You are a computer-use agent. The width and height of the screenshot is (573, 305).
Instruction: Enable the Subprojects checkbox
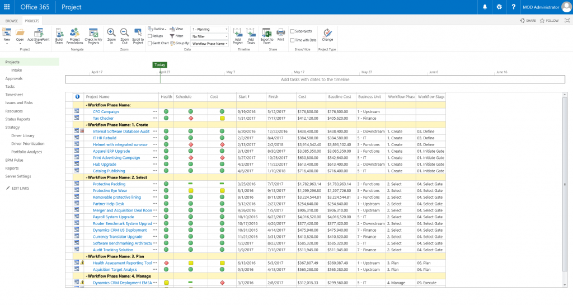pyautogui.click(x=292, y=31)
